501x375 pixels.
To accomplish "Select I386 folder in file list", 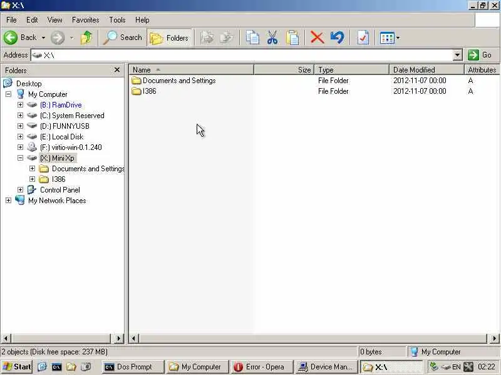I will click(149, 91).
